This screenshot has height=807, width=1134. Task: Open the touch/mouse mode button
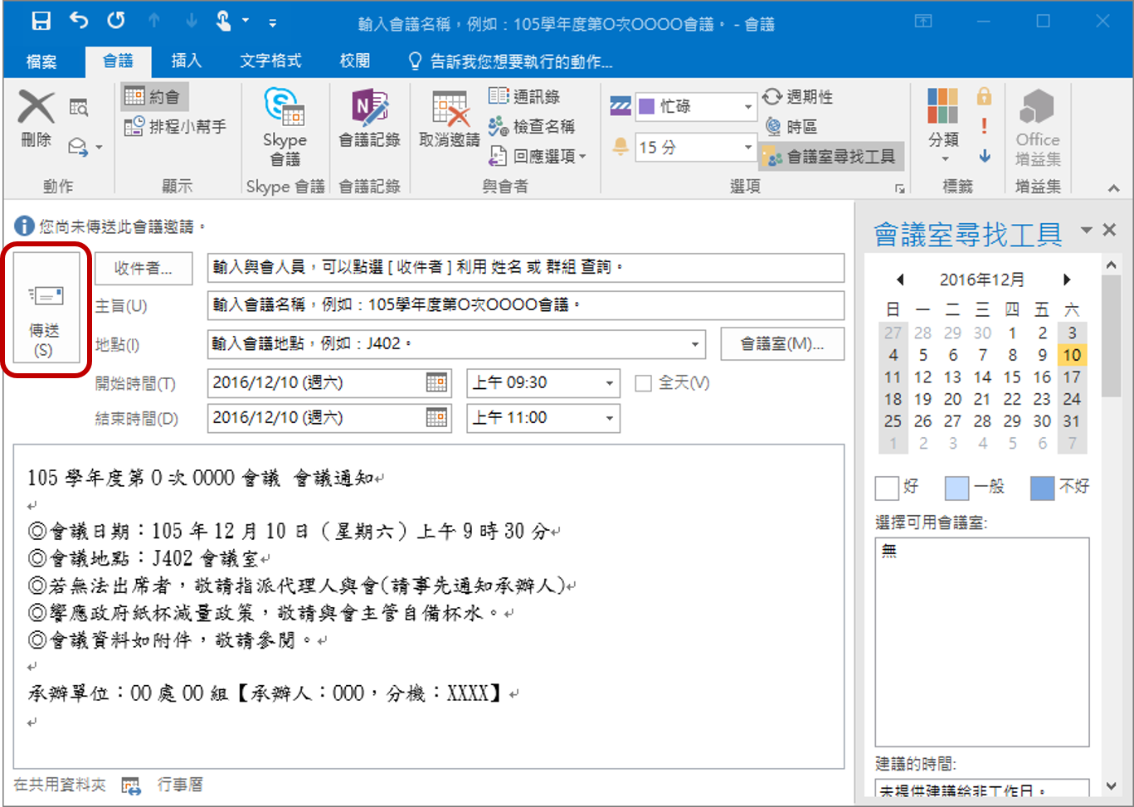223,21
